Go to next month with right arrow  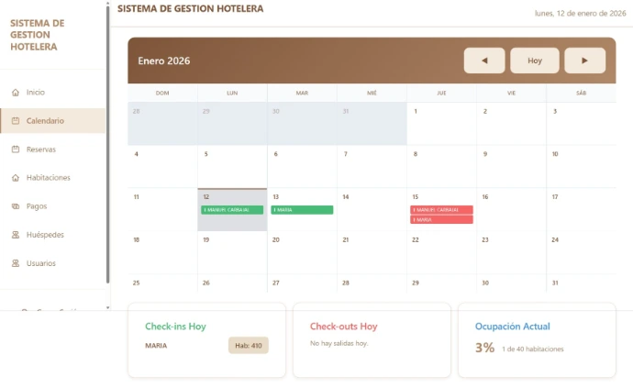(584, 61)
